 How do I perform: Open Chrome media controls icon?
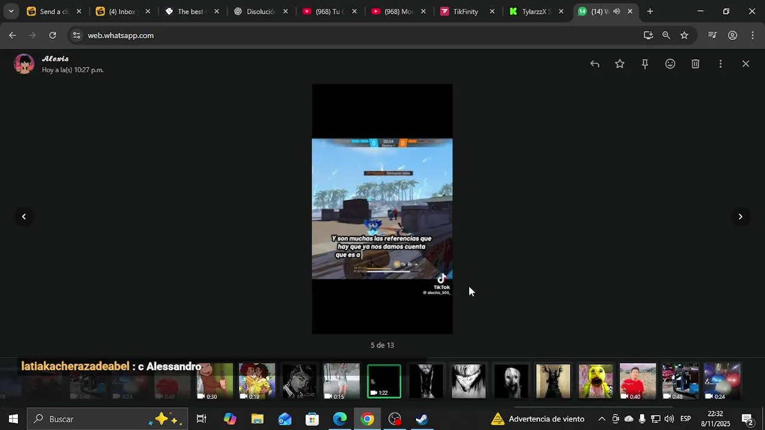[x=712, y=35]
